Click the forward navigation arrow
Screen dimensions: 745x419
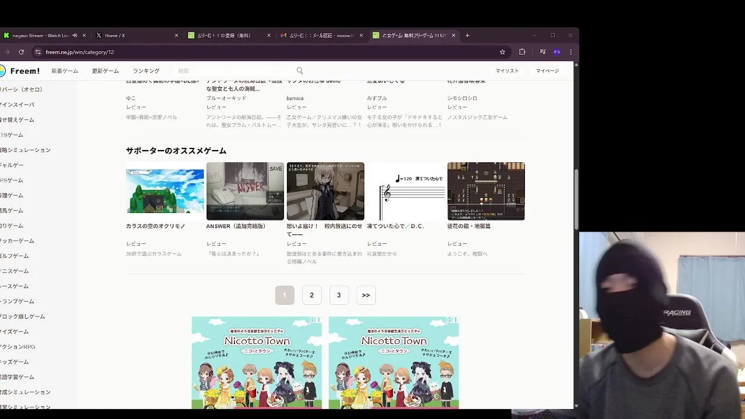coord(7,52)
